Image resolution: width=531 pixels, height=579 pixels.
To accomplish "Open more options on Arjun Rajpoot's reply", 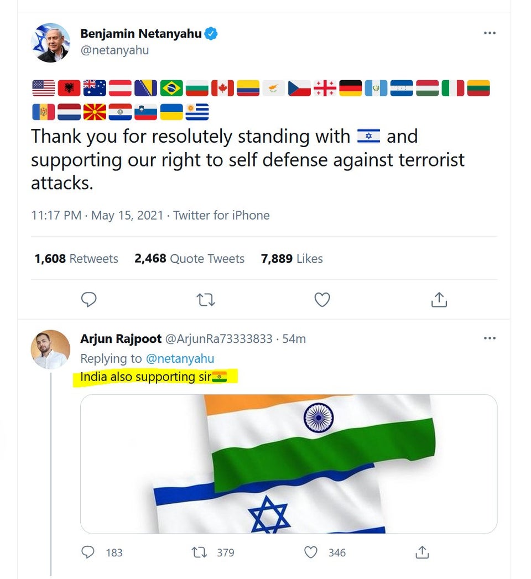I will click(490, 338).
